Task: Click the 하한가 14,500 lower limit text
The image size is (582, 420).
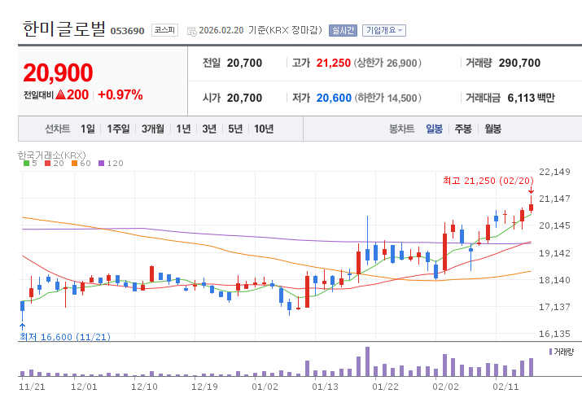Action: tap(388, 98)
